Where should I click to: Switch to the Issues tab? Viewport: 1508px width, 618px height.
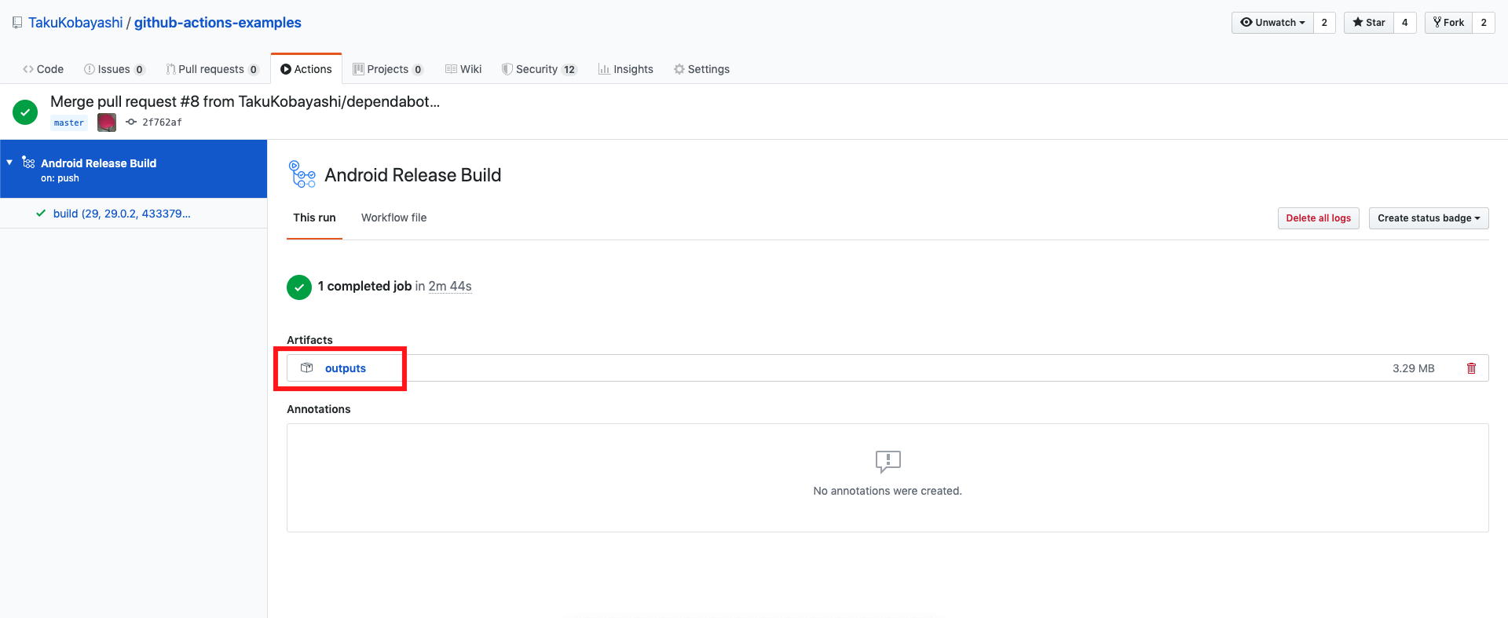[114, 69]
